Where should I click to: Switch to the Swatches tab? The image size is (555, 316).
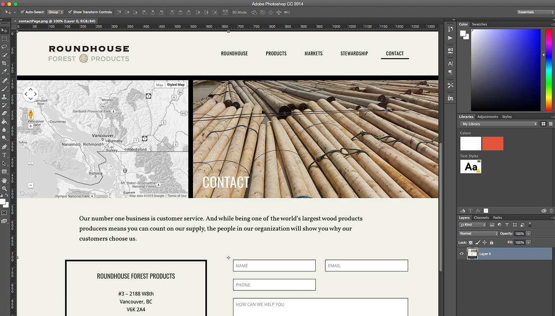pos(479,24)
